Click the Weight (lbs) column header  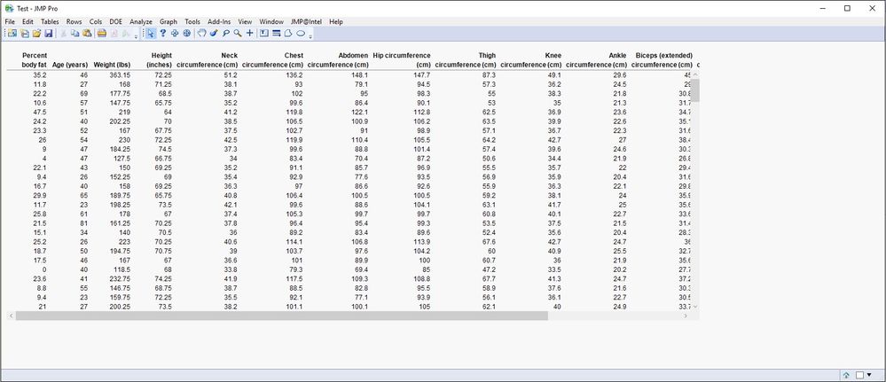112,65
